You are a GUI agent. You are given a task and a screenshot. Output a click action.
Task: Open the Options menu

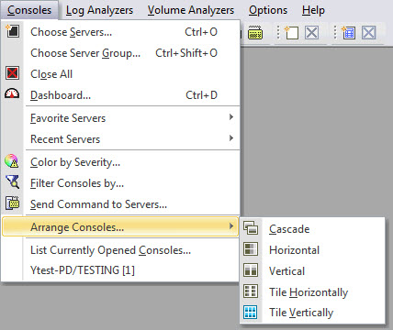[268, 10]
